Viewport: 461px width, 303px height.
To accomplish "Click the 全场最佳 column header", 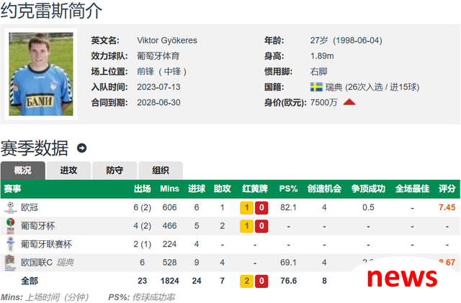I will click(x=412, y=189).
